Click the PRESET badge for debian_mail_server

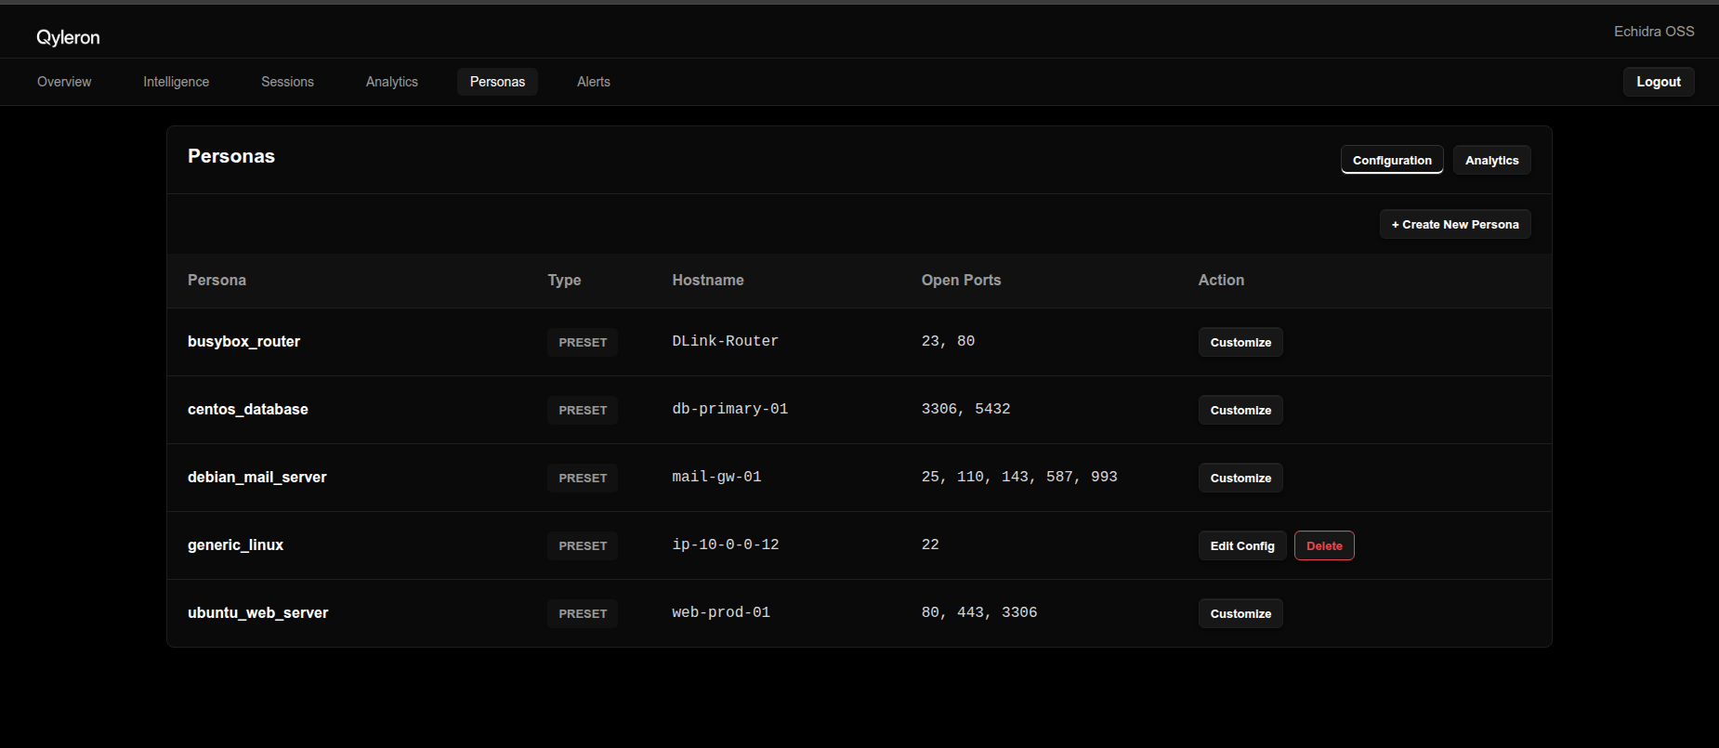tap(583, 478)
